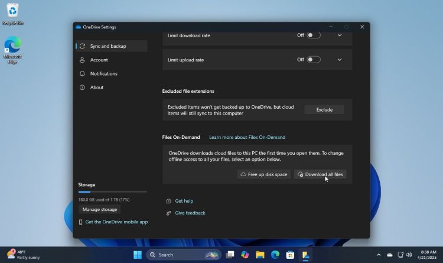Image resolution: width=443 pixels, height=263 pixels.
Task: Click the storage usage progress bar
Action: click(x=112, y=192)
